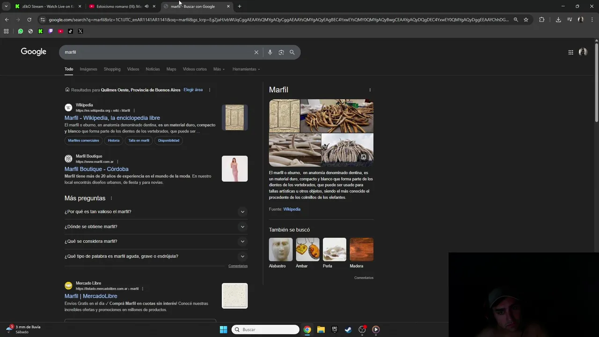
Task: Open three-dot options for Wikipedia result
Action: pos(134,110)
